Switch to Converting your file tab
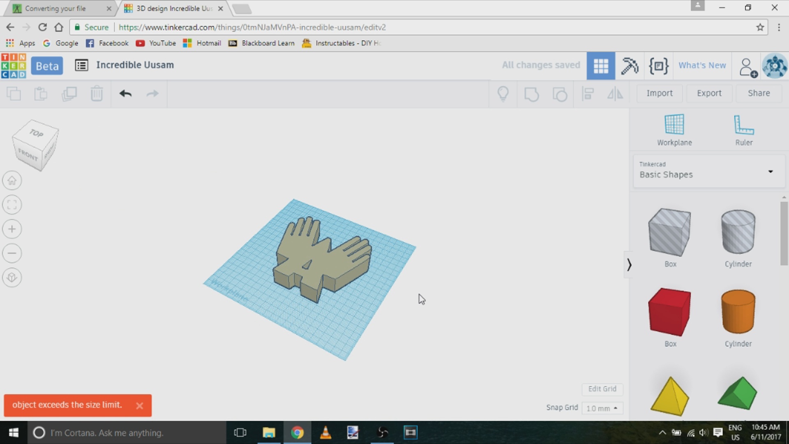789x444 pixels. (55, 8)
